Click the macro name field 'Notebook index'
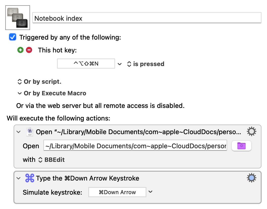267x209 pixels. point(147,18)
